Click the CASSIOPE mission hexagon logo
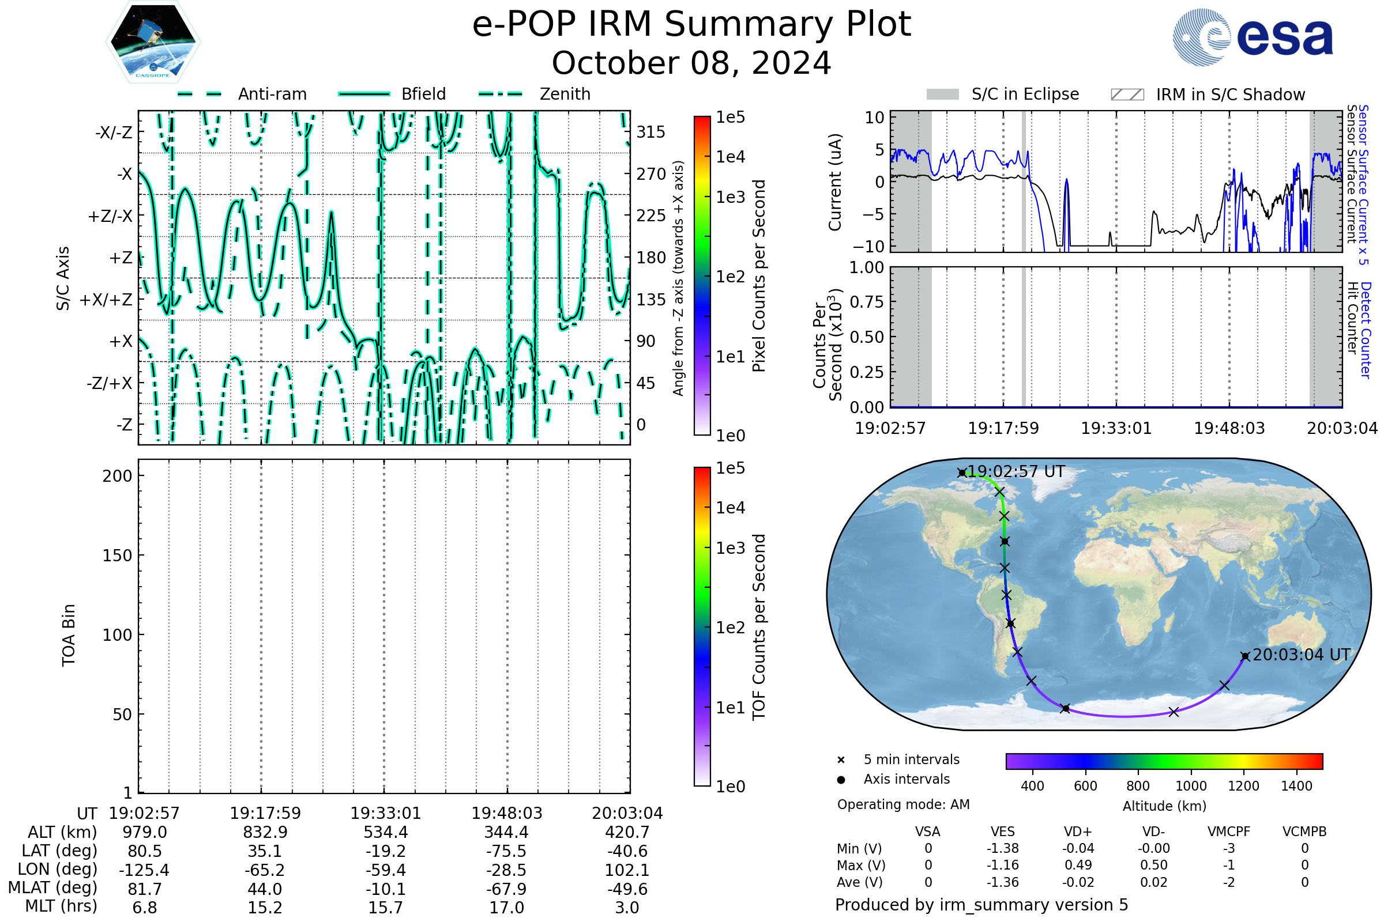Viewport: 1384px width, 922px height. click(153, 42)
